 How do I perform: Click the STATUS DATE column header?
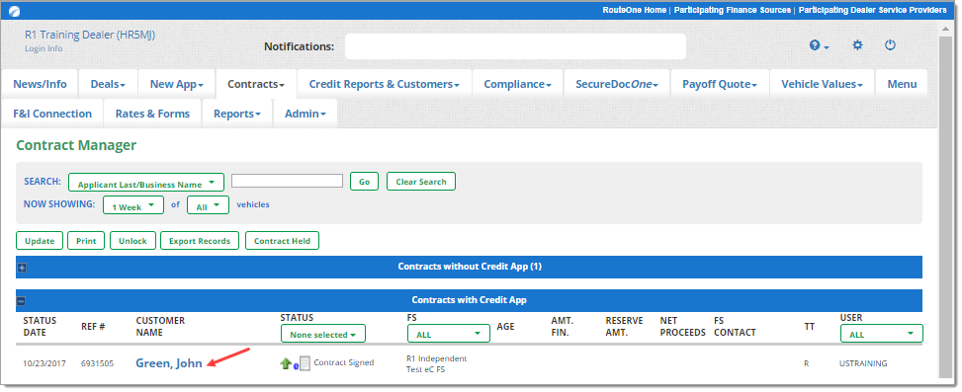[40, 327]
